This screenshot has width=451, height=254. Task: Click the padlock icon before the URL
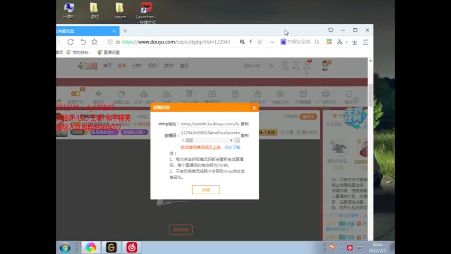(118, 42)
